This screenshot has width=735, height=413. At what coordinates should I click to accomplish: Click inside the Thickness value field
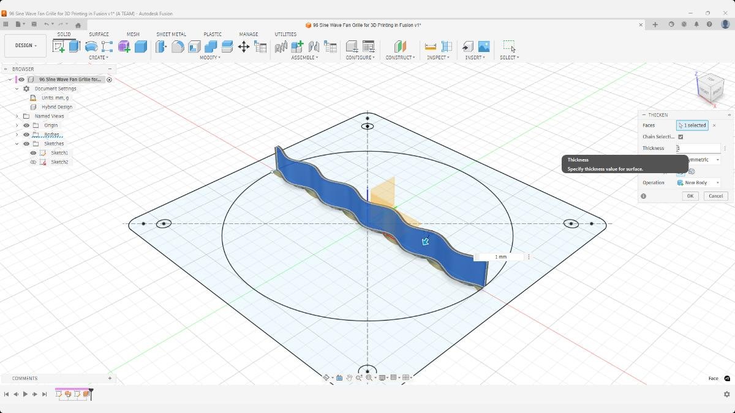[698, 148]
